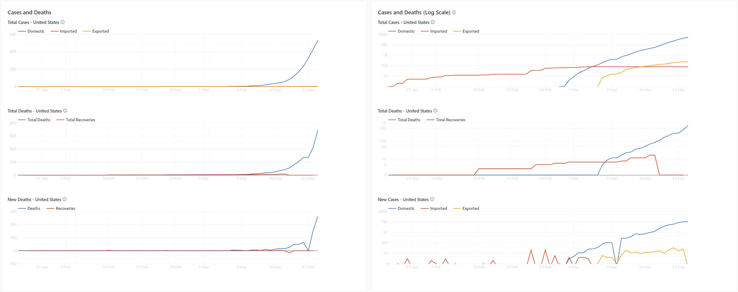Click info icon for linear Total Deaths chart
This screenshot has width=738, height=292.
click(65, 111)
